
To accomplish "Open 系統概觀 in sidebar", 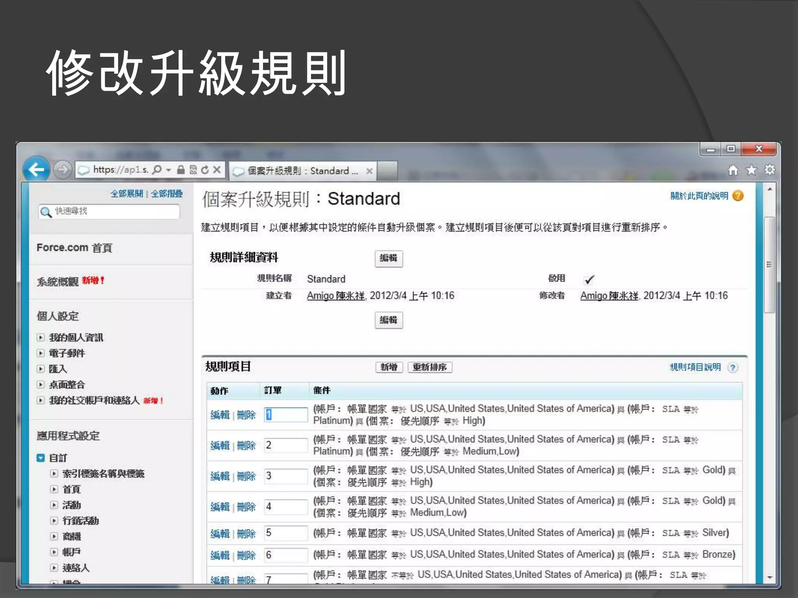I will [58, 281].
